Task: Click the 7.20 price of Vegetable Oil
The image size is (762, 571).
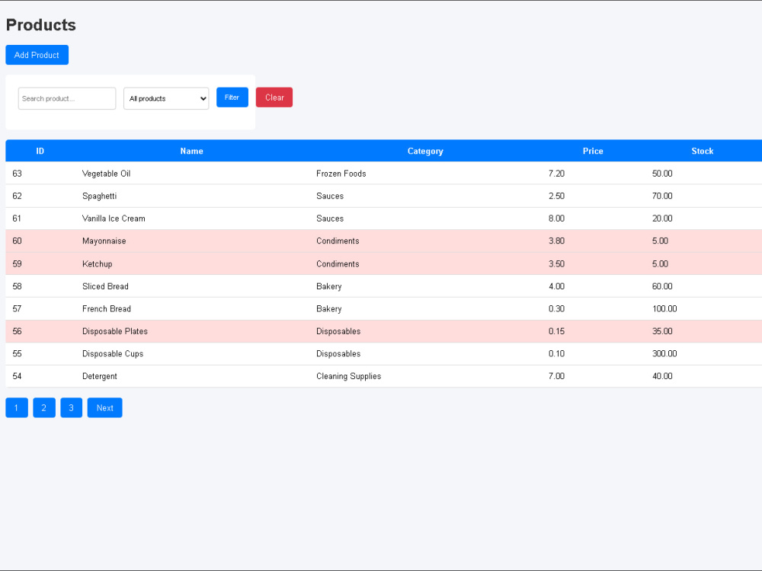Action: 556,174
